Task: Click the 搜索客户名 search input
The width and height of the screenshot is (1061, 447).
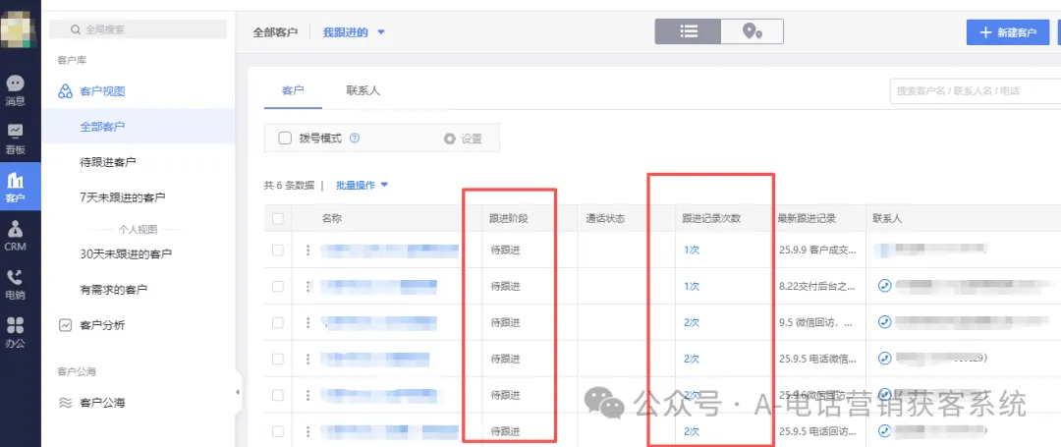Action: pos(976,90)
